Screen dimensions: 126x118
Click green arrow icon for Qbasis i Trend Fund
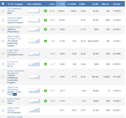click(x=45, y=91)
